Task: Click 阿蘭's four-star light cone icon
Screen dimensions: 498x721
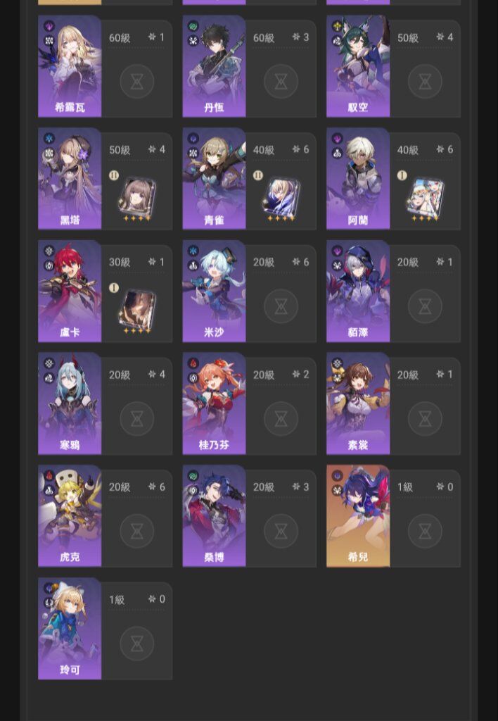Action: 425,198
